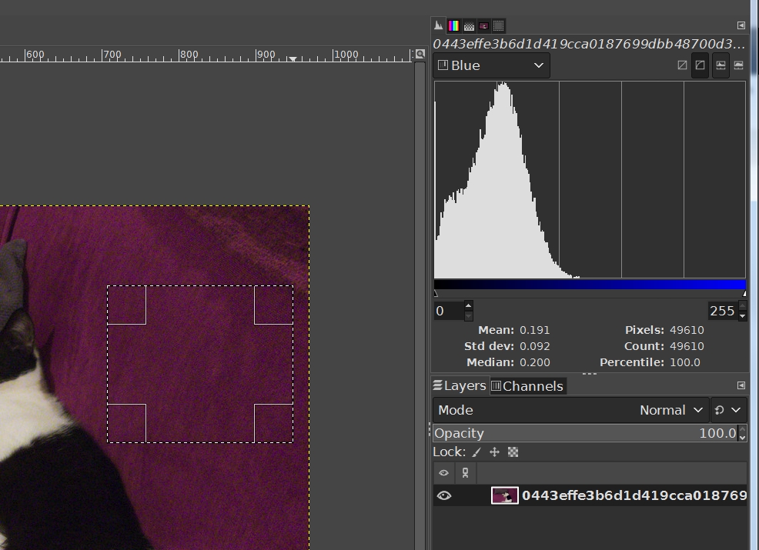Switch to the Channels tab
Screen dimensions: 759x550
pyautogui.click(x=528, y=386)
